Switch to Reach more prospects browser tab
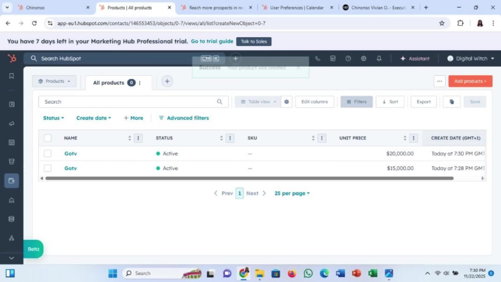This screenshot has width=501, height=282. [216, 8]
